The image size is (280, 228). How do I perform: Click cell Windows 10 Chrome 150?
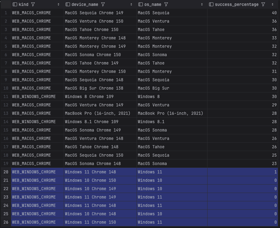click(100, 180)
